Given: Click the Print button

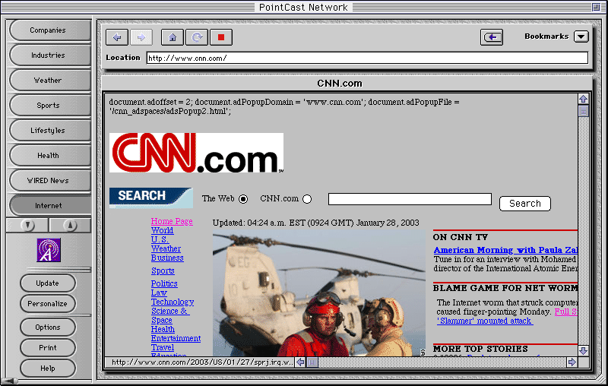Looking at the screenshot, I should [x=48, y=348].
